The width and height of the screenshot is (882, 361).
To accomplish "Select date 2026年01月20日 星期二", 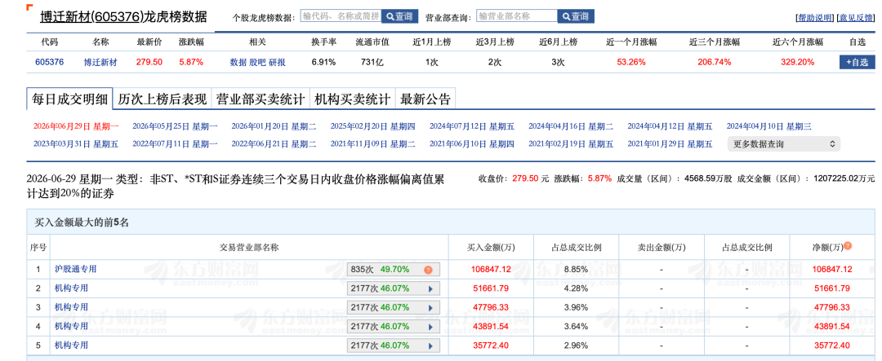I will [274, 126].
